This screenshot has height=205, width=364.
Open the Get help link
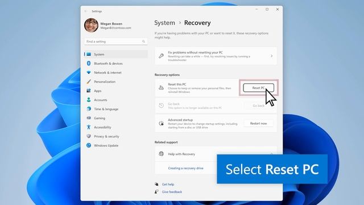[168, 184]
